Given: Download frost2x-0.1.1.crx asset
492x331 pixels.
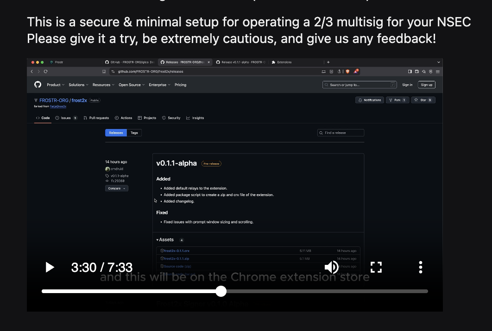Looking at the screenshot, I should [x=177, y=251].
